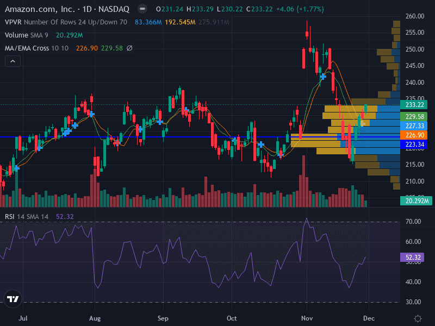
Task: Click the Dec label on time axis
Action: point(369,318)
